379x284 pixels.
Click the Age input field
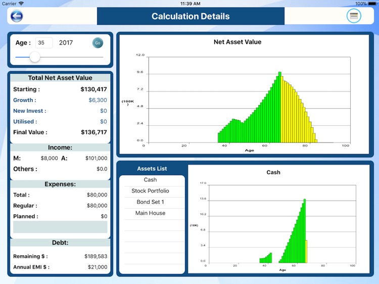(44, 43)
